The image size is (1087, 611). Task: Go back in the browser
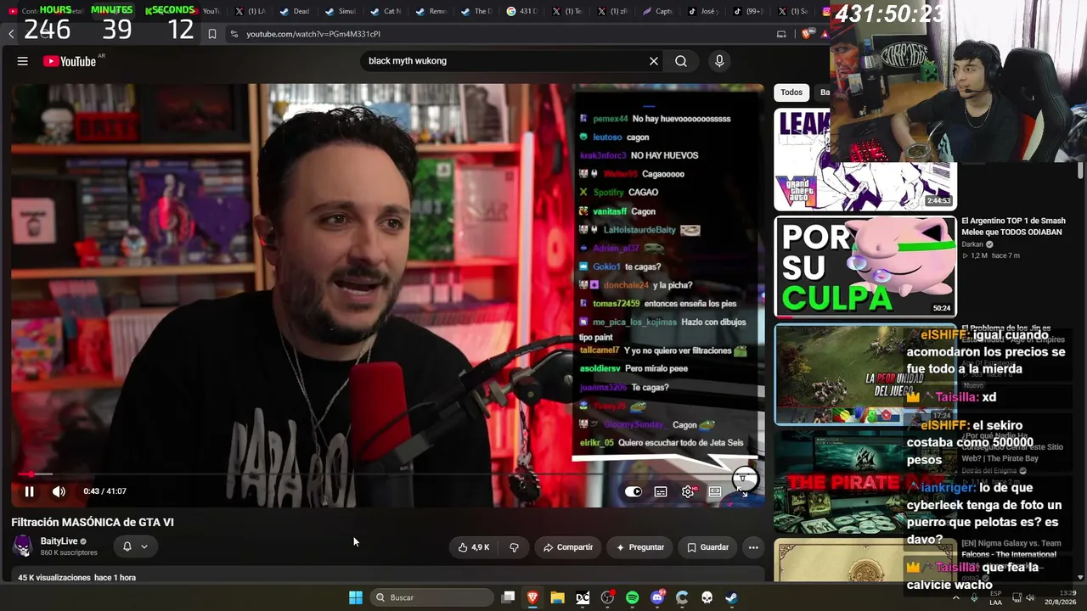coord(11,34)
